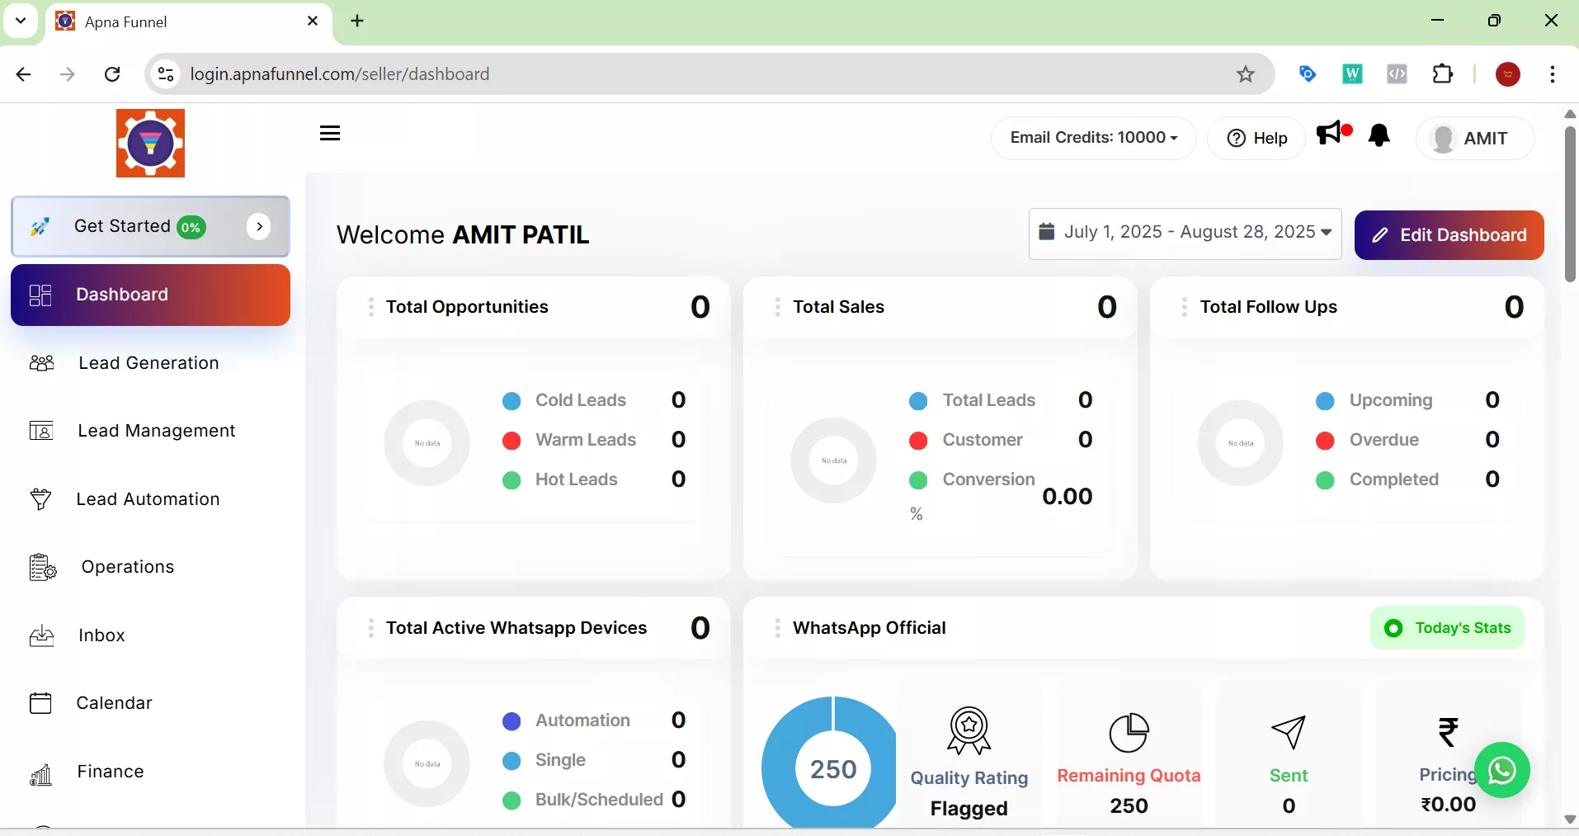Viewport: 1579px width, 836px height.
Task: Click the Welcome AMIT PATIL heading
Action: point(463,235)
